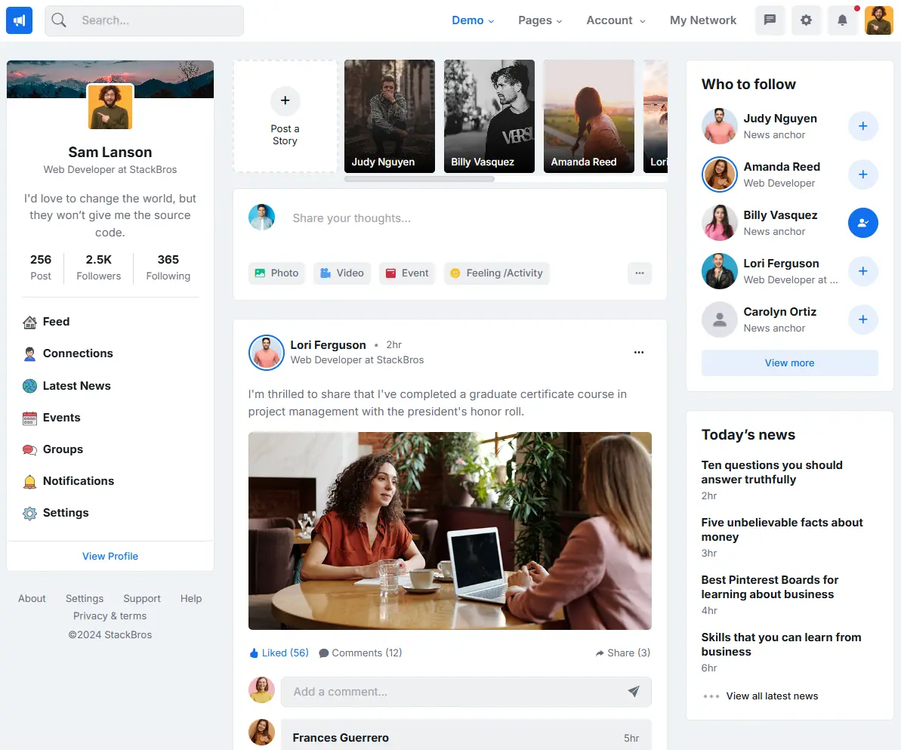Click the stories horizontal scrollbar
Image resolution: width=901 pixels, height=750 pixels.
419,179
